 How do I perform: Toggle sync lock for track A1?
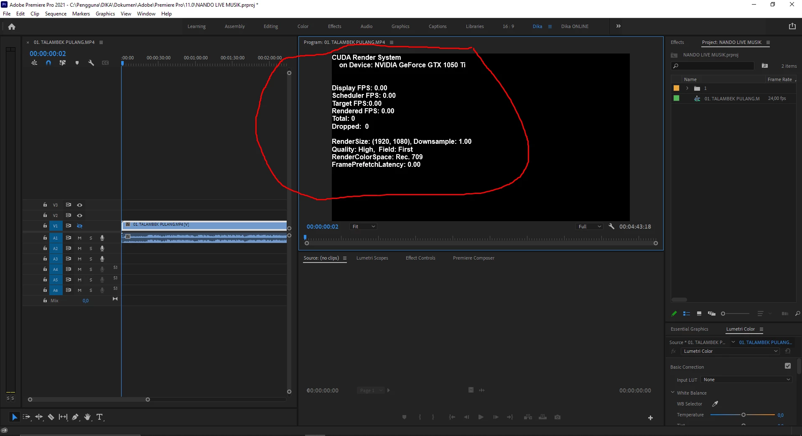pyautogui.click(x=69, y=238)
